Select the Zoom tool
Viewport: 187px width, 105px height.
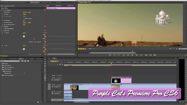45,80
